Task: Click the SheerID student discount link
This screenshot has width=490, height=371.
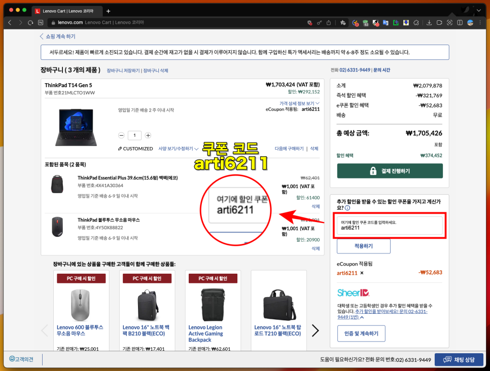Action: [x=382, y=314]
